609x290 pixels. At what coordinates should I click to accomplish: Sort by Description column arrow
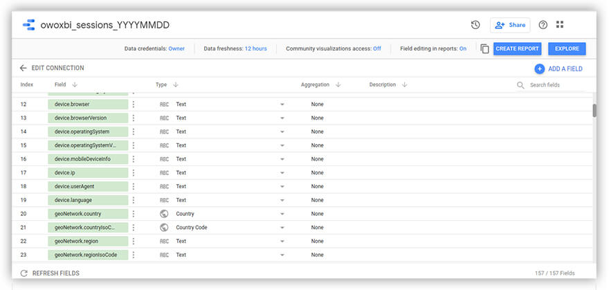(x=404, y=84)
